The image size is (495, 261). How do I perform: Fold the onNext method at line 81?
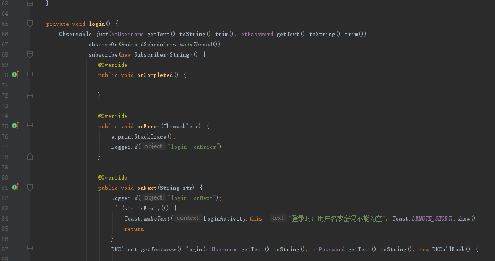tap(30, 188)
